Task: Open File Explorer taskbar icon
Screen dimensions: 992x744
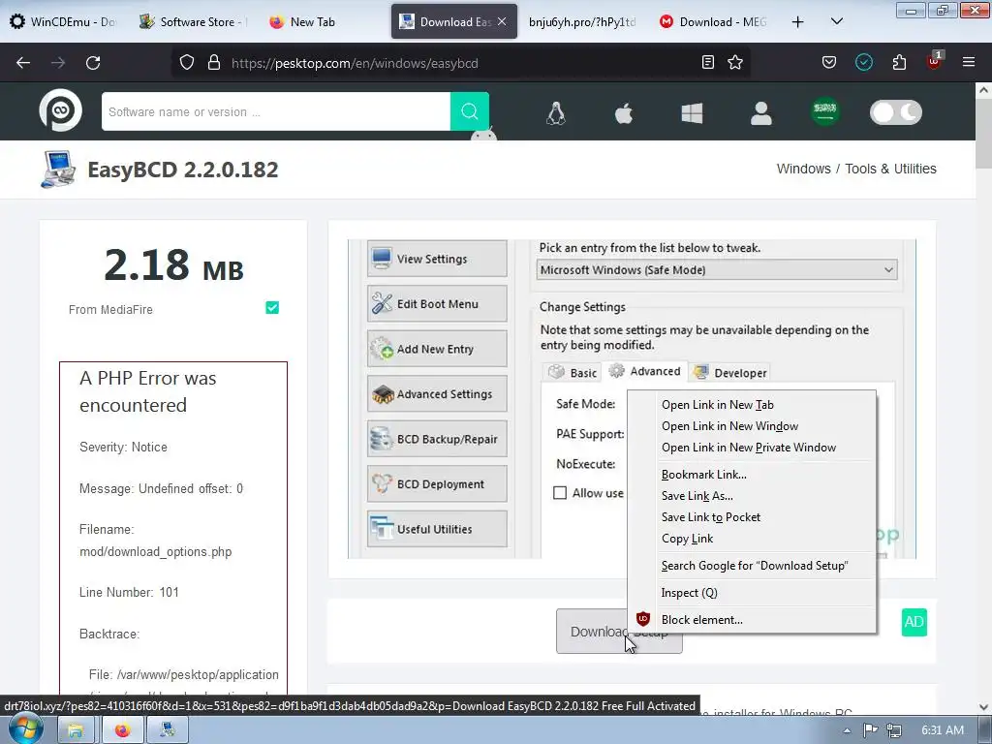Action: 76,730
